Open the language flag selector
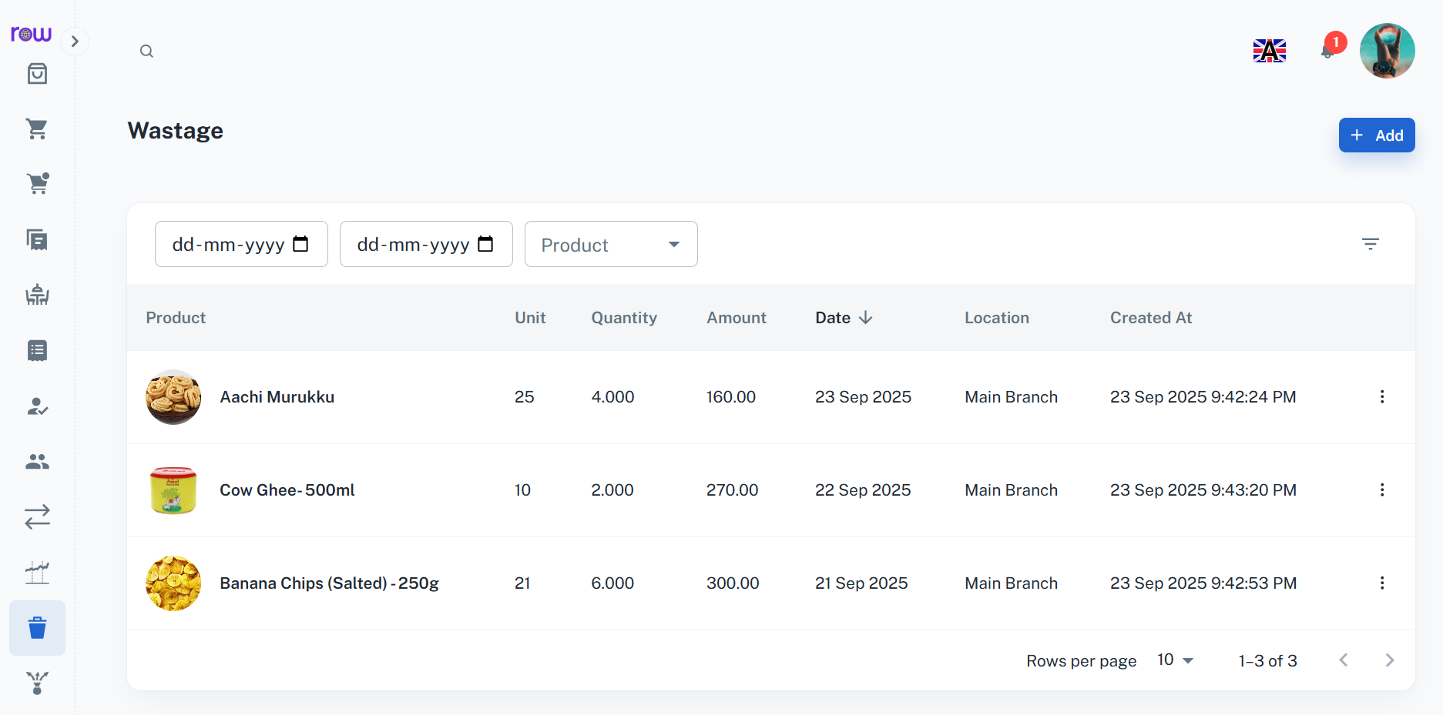This screenshot has width=1443, height=715. pyautogui.click(x=1269, y=51)
